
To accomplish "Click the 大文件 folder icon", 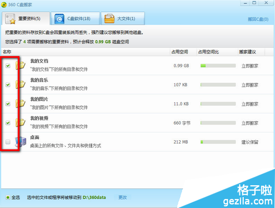I will pos(109,18).
